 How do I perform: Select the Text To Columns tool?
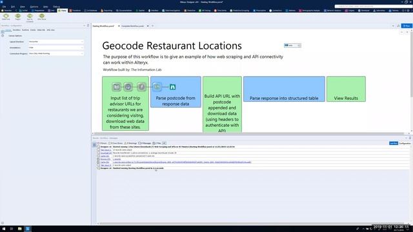tap(30, 18)
